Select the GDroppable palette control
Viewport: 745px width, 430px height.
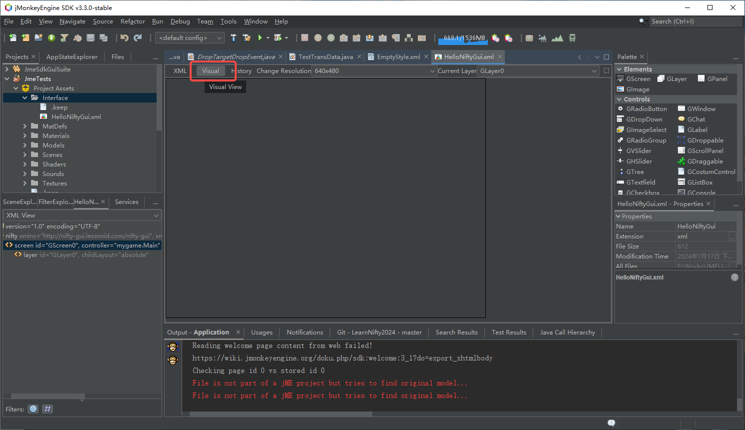(700, 140)
